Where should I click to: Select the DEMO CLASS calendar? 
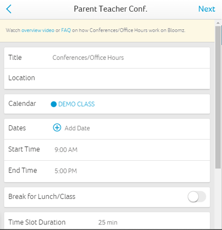(x=77, y=104)
